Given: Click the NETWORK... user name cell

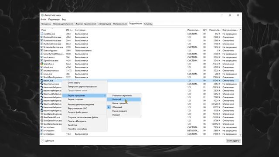Looking at the screenshot, I should [193, 131].
